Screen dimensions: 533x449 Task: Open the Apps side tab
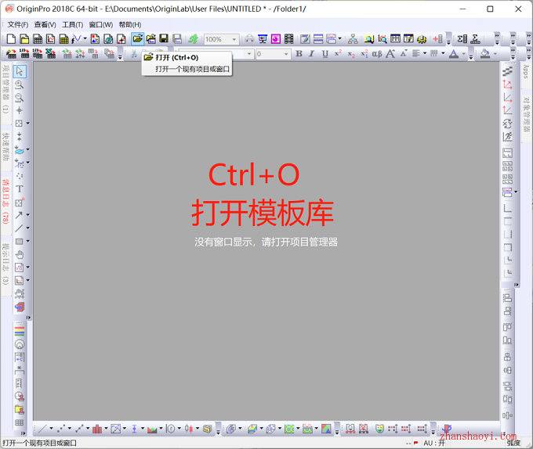(525, 71)
